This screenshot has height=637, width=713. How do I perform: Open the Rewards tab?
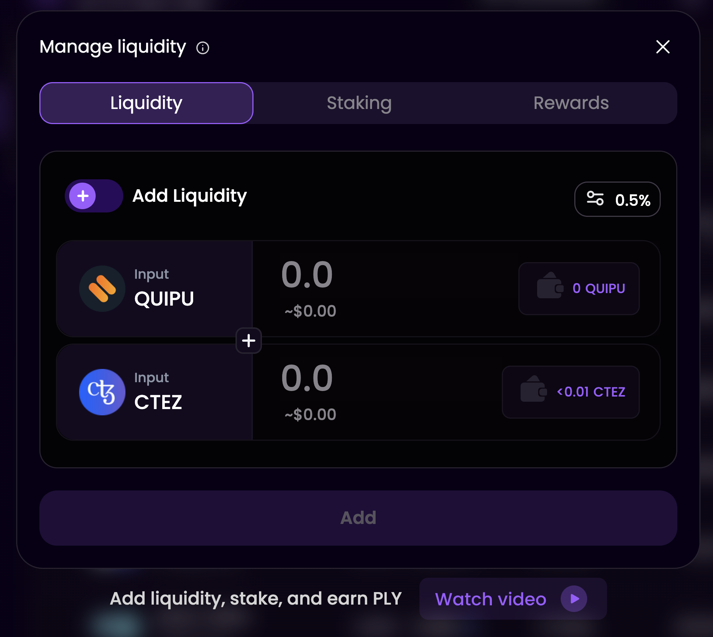pyautogui.click(x=571, y=103)
